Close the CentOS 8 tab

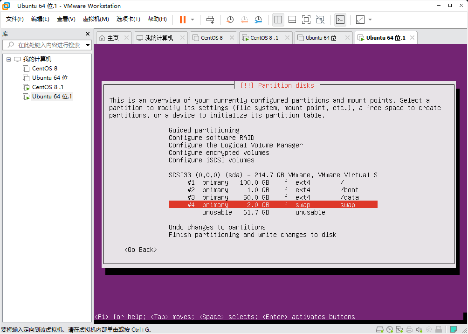pyautogui.click(x=232, y=38)
